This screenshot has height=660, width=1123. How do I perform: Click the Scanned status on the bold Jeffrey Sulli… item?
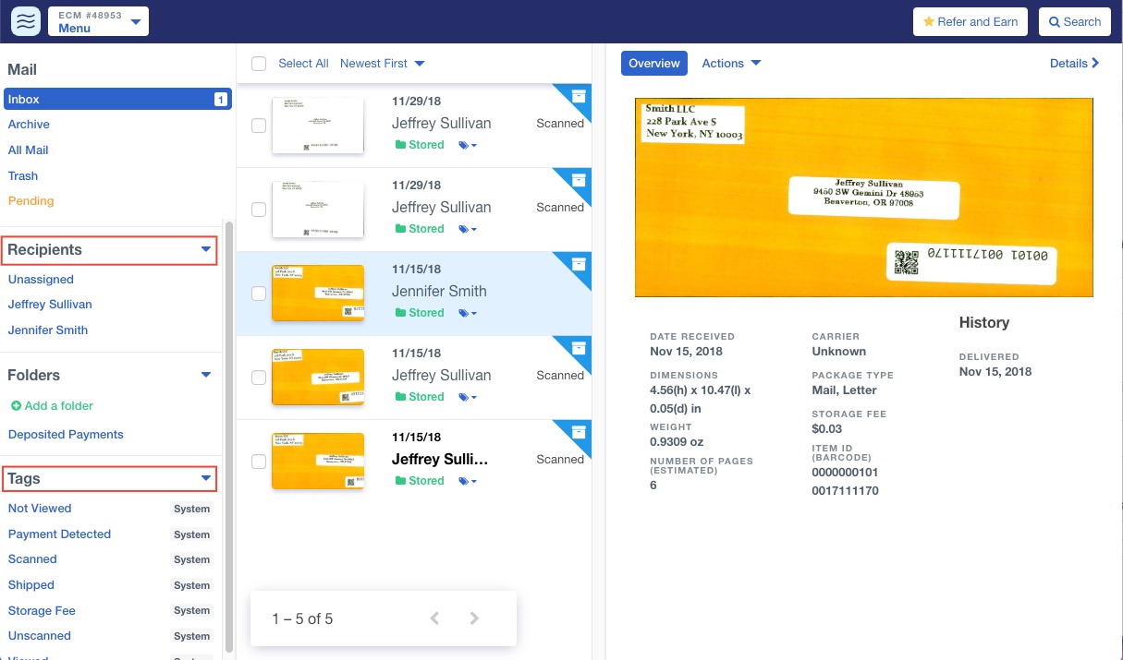click(x=560, y=459)
